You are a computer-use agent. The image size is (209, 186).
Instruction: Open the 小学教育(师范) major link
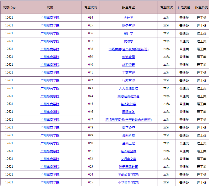128,182
